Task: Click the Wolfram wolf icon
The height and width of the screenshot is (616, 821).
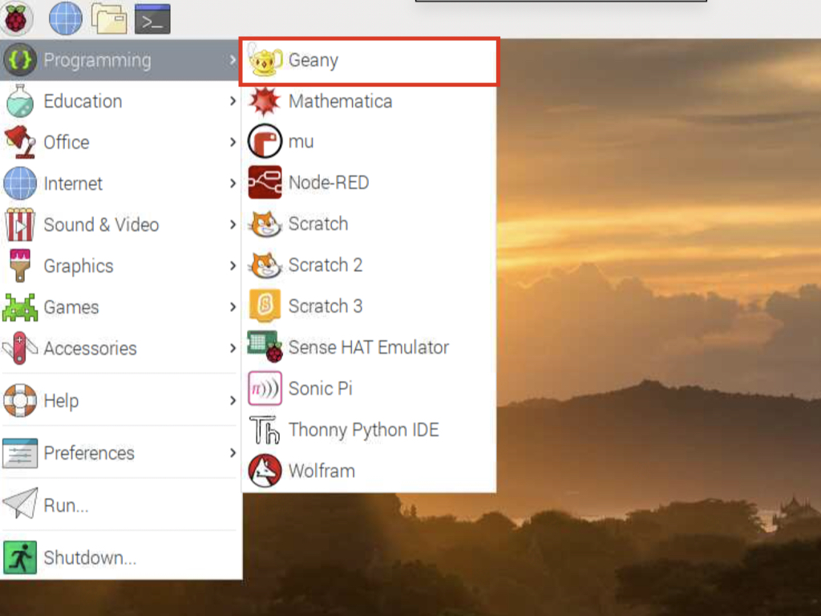Action: (265, 471)
